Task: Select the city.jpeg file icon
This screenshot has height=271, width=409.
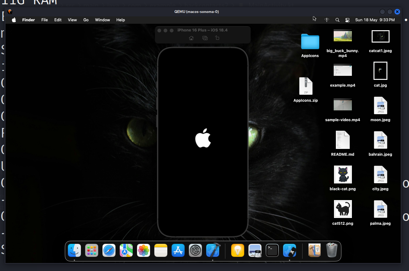Action: click(x=380, y=175)
